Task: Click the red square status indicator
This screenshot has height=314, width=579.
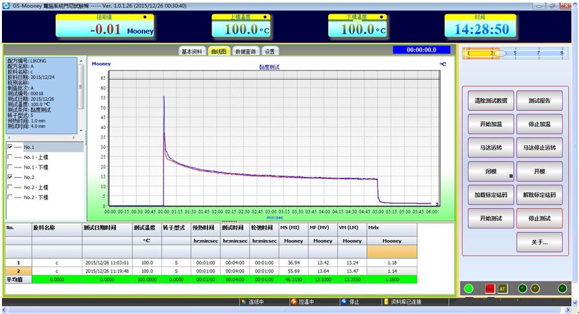Action: 490,289
